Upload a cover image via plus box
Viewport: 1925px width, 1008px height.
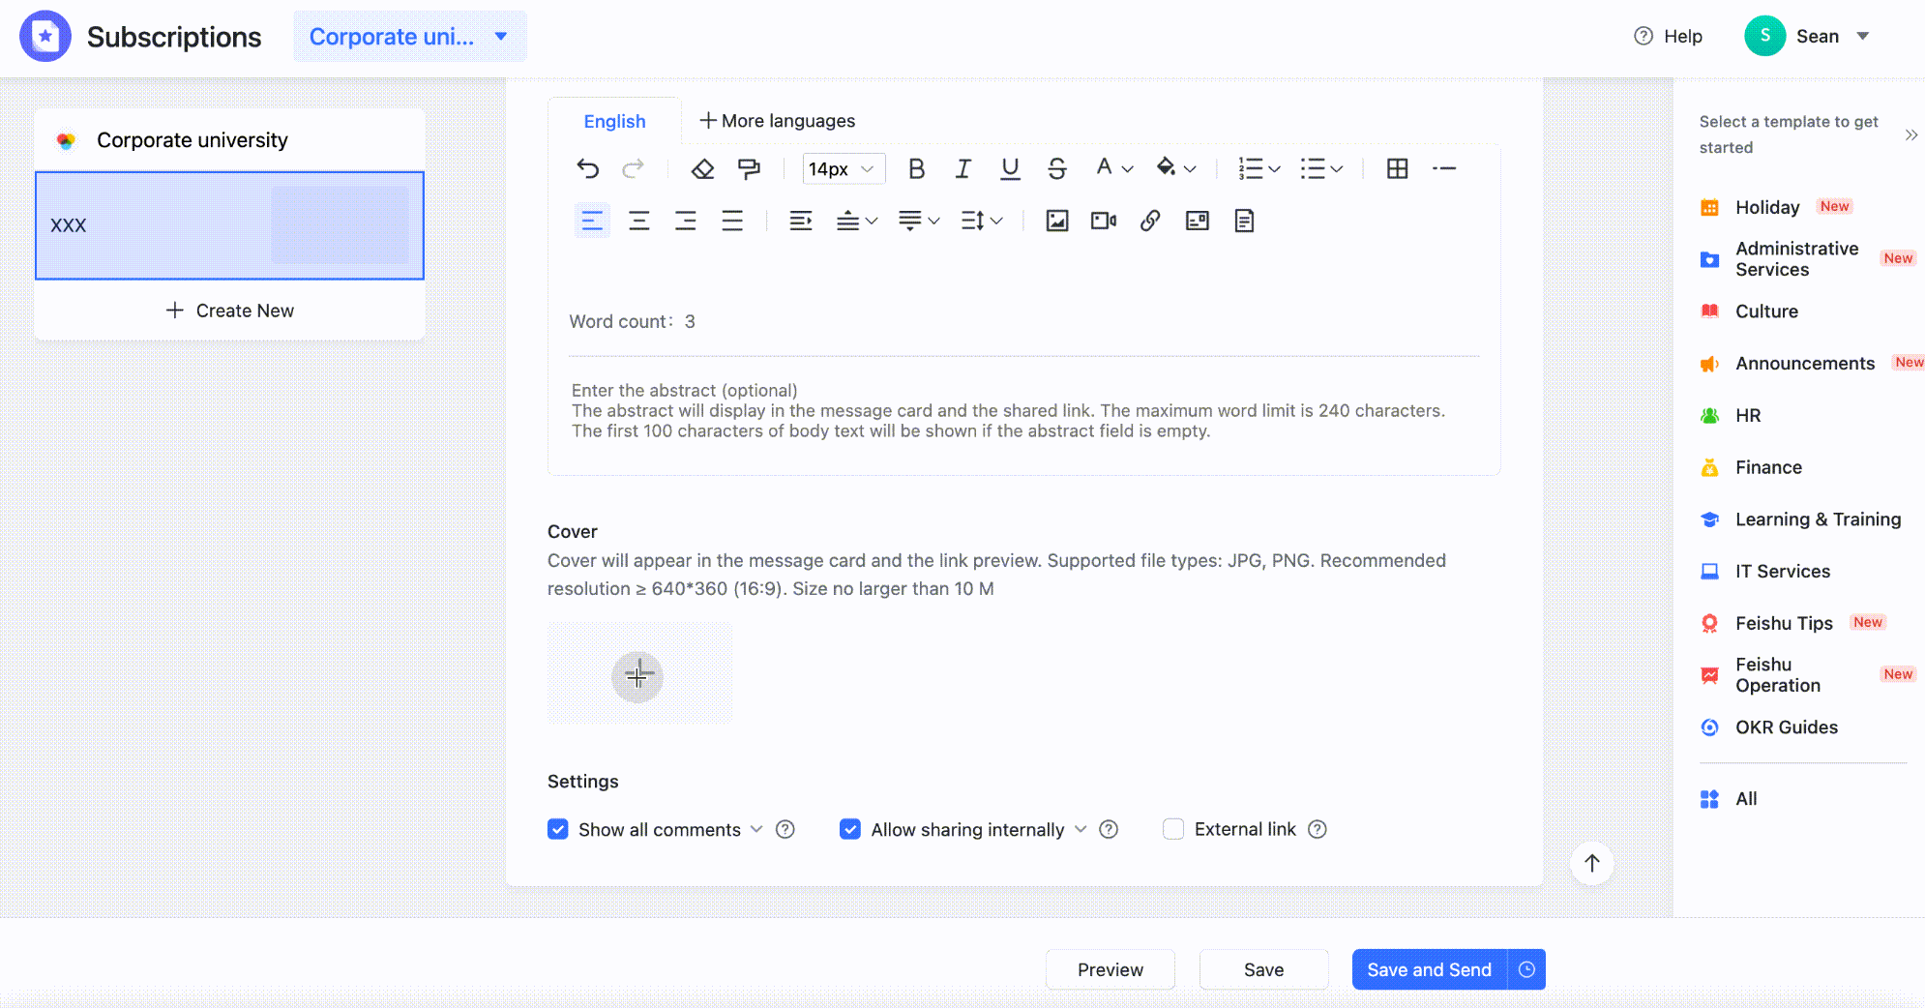[x=638, y=675]
